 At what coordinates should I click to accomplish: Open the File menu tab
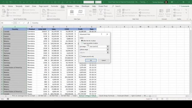pos(3,6)
